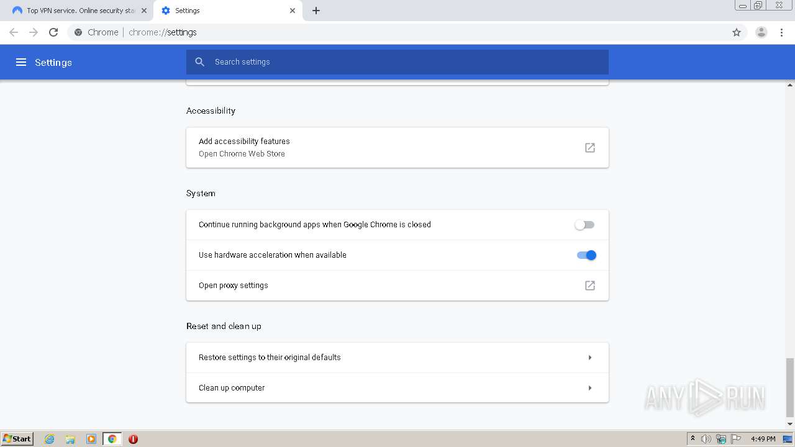Click the Show desktop tray button
The width and height of the screenshot is (795, 447).
pos(788,439)
